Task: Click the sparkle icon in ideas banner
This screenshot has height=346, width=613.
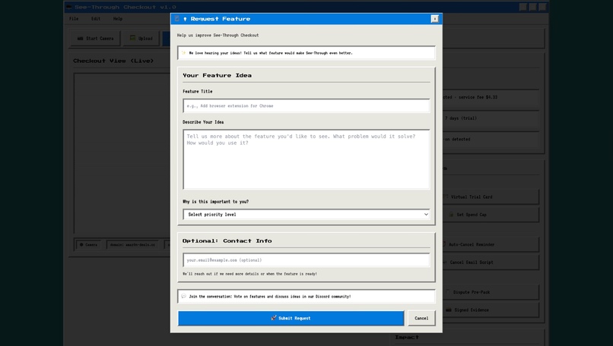Action: tap(183, 52)
